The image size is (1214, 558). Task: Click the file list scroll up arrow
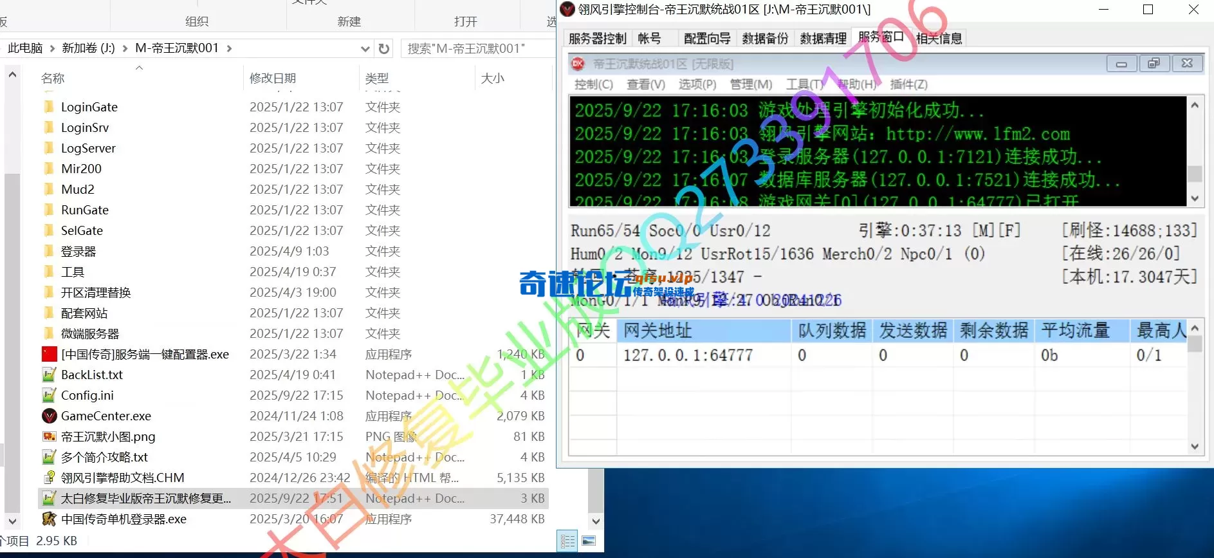[x=12, y=75]
